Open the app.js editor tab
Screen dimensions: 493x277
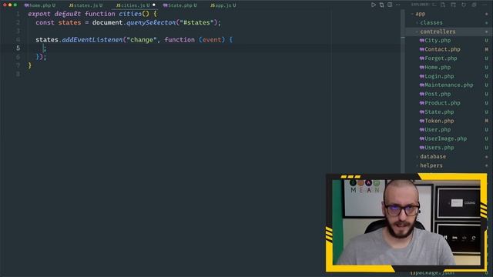pos(223,5)
